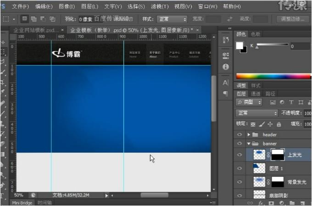Collapse the banner layer group
Image resolution: width=312 pixels, height=206 pixels.
point(249,144)
